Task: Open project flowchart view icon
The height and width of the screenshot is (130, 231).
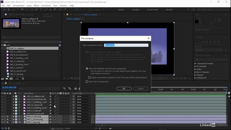Action: (60, 45)
